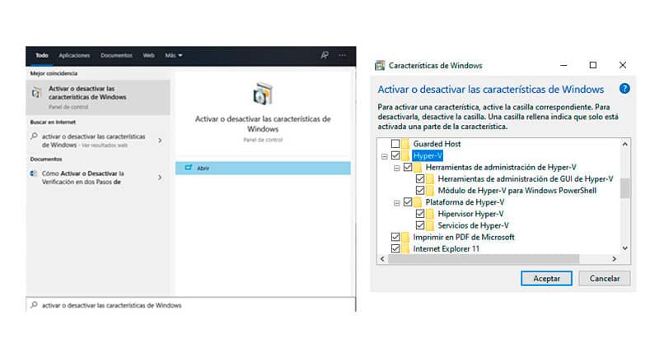Toggle Módulo de Hyper-V para Windows PowerShell checkbox
The image size is (664, 356).
(420, 190)
